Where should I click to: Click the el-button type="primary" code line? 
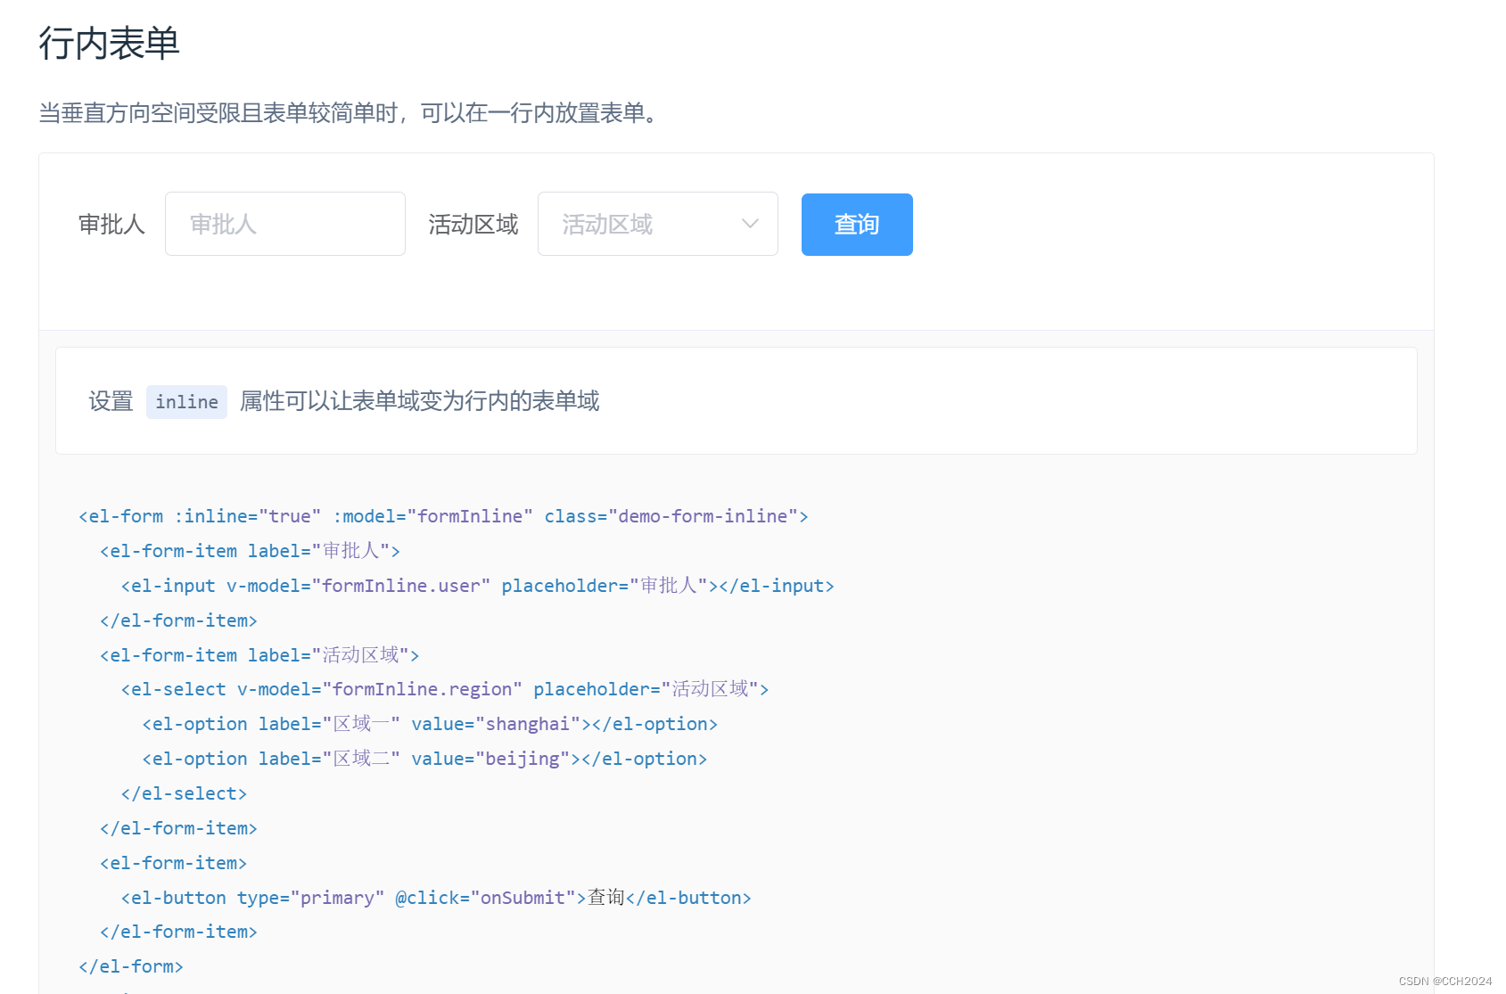[436, 898]
